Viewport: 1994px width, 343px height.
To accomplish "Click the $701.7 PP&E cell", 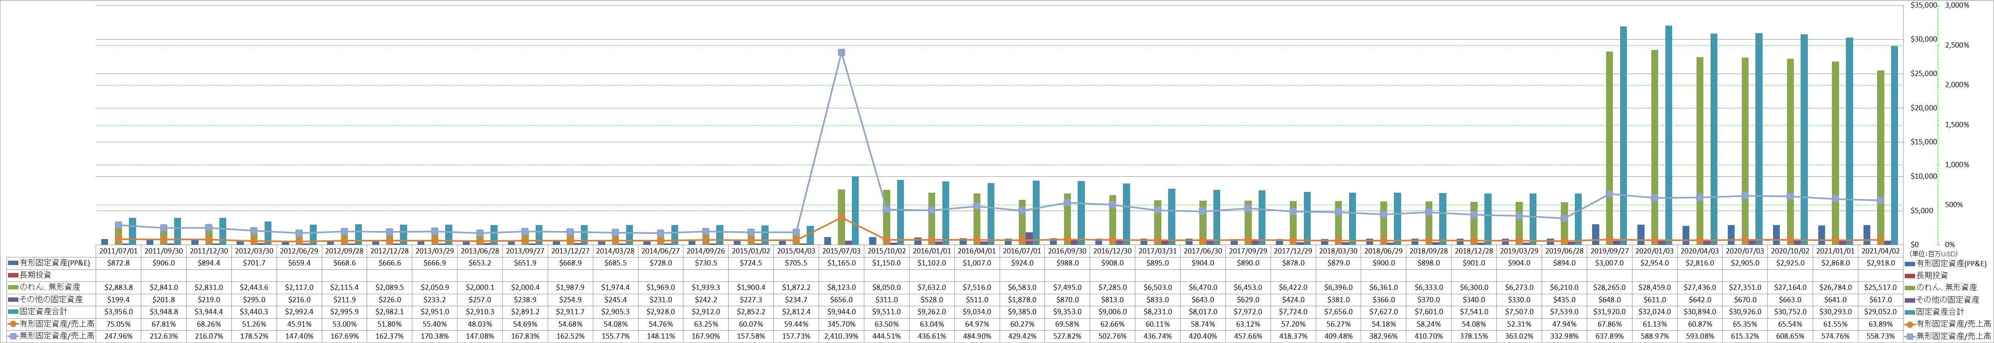I will point(254,263).
